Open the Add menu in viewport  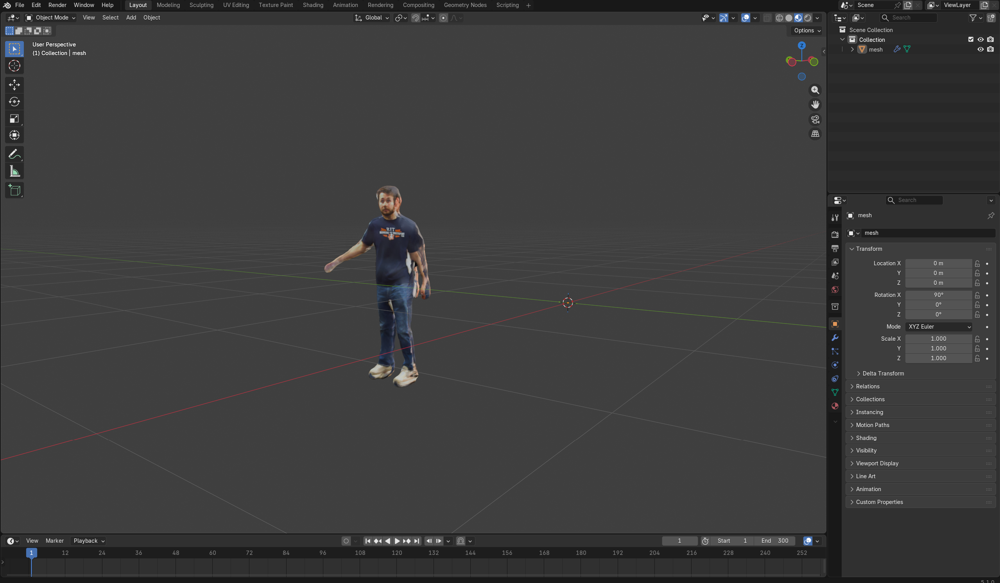click(131, 18)
